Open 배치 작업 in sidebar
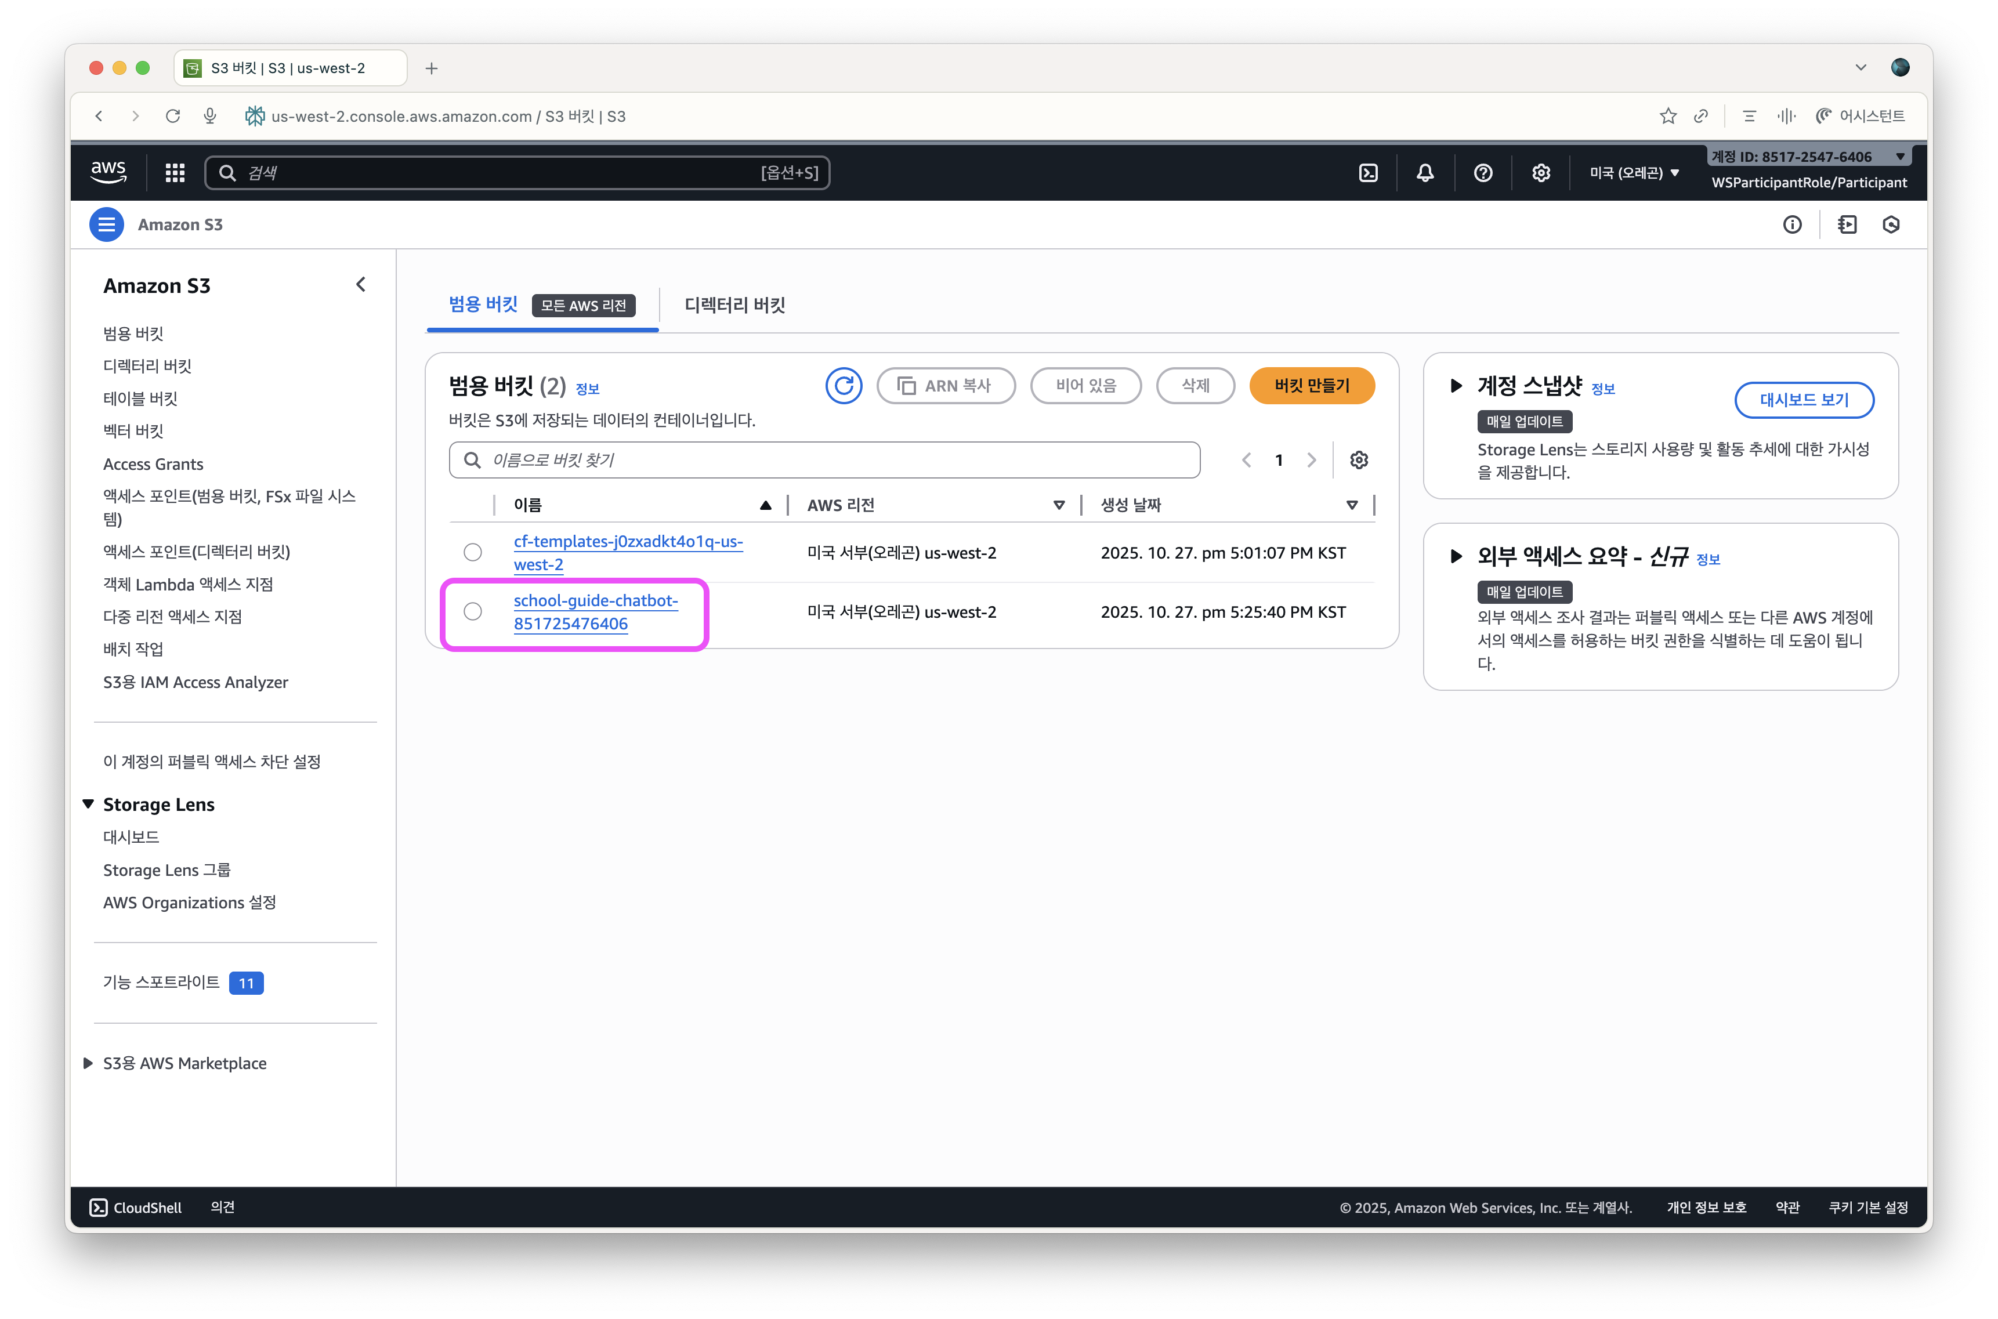This screenshot has height=1319, width=1998. (133, 648)
